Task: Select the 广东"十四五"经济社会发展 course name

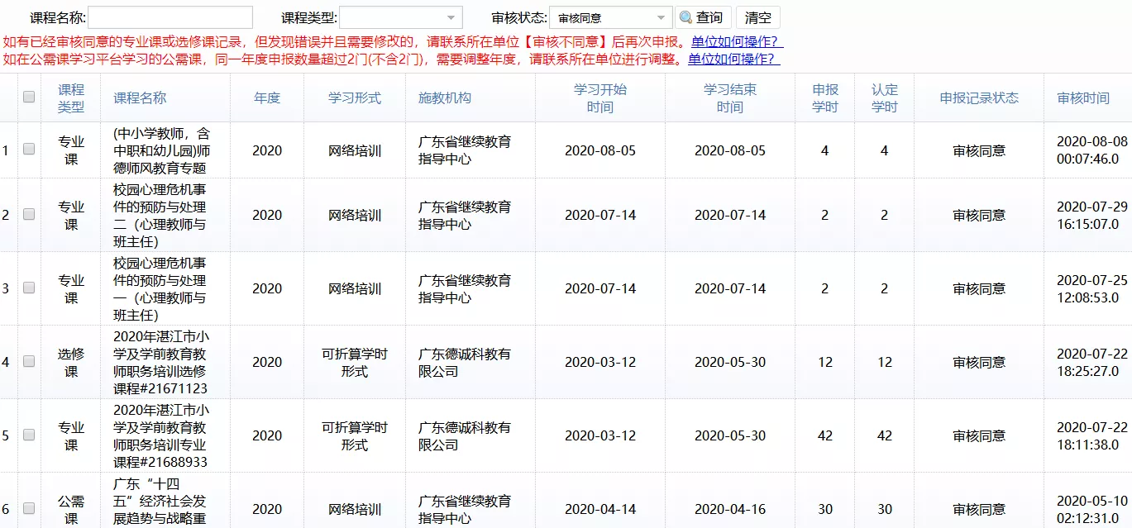Action: (160, 502)
